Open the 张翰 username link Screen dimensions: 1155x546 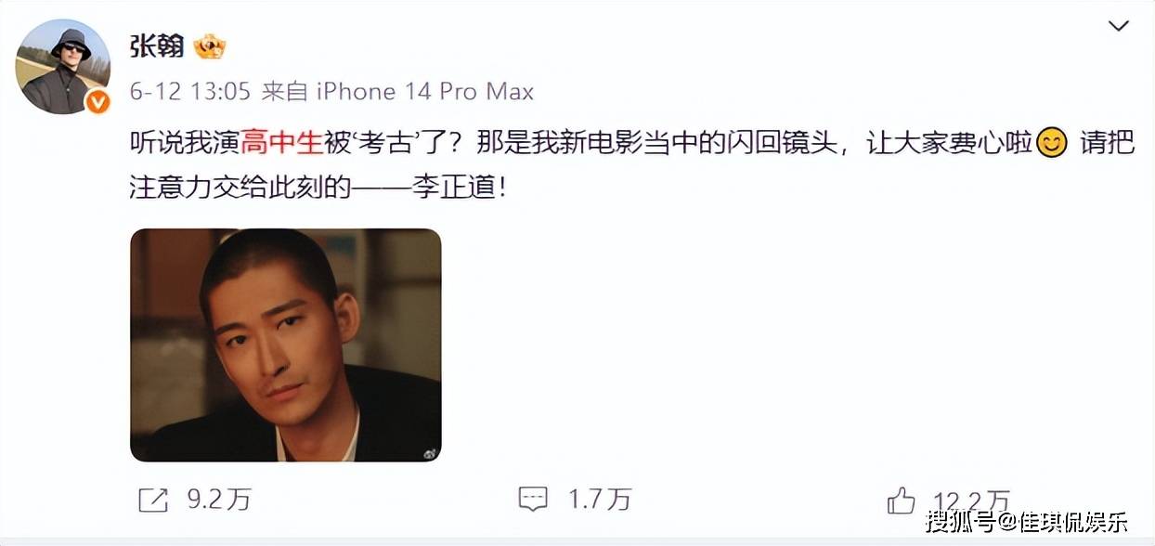[157, 45]
